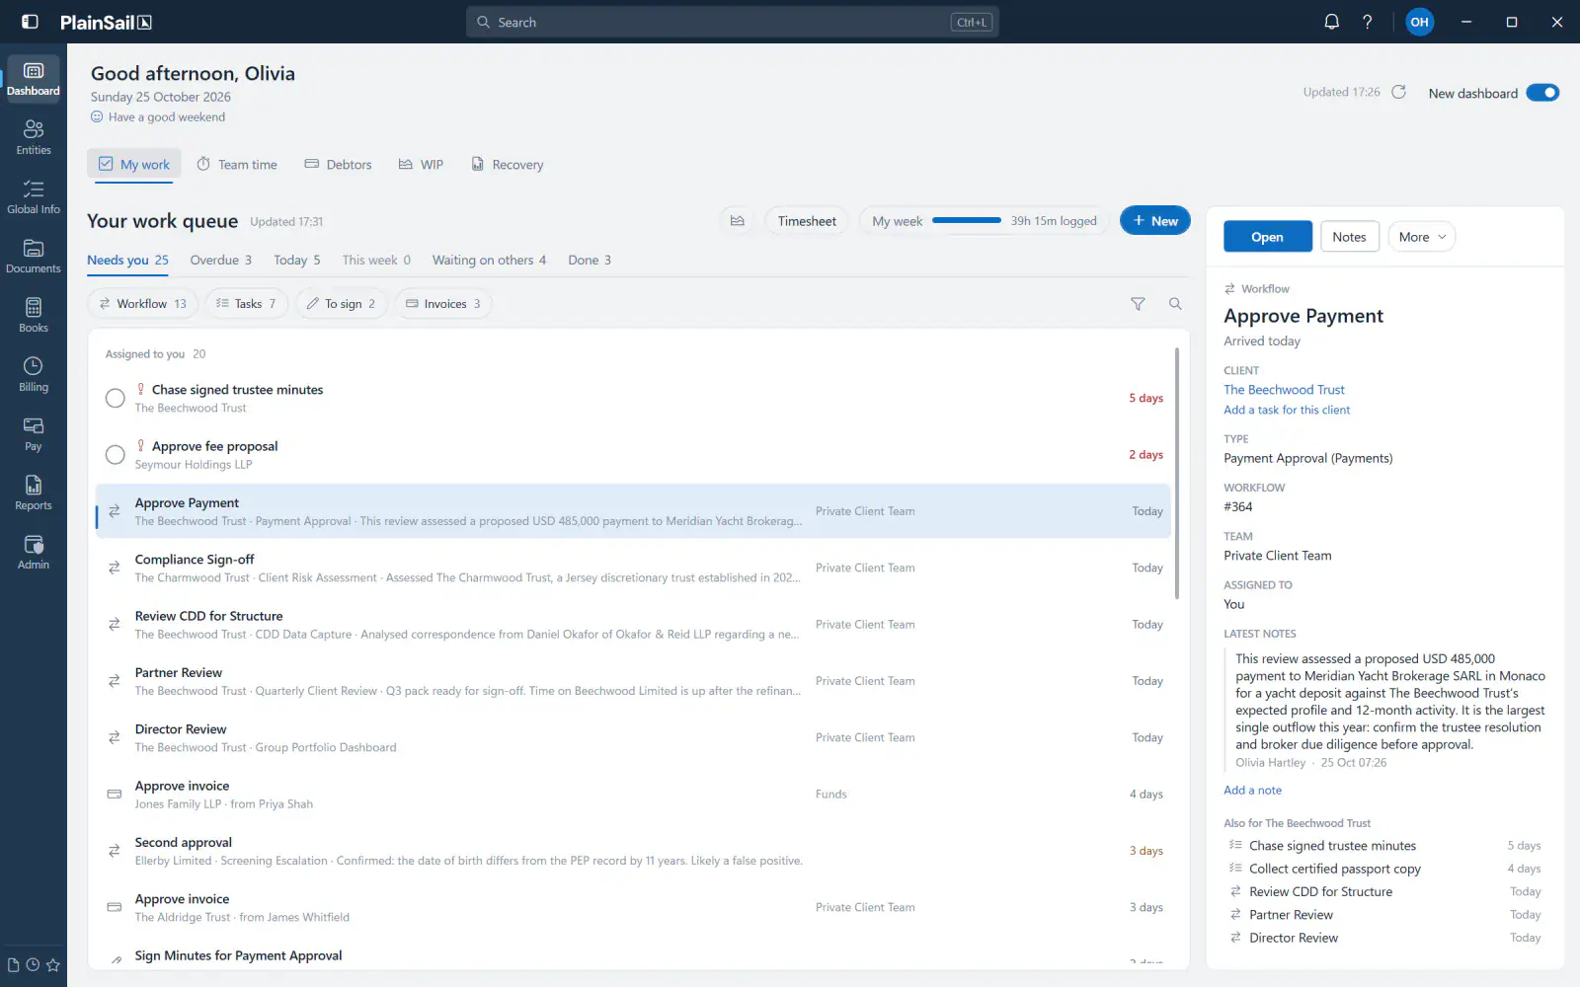Expand the More dropdown

pos(1422,237)
